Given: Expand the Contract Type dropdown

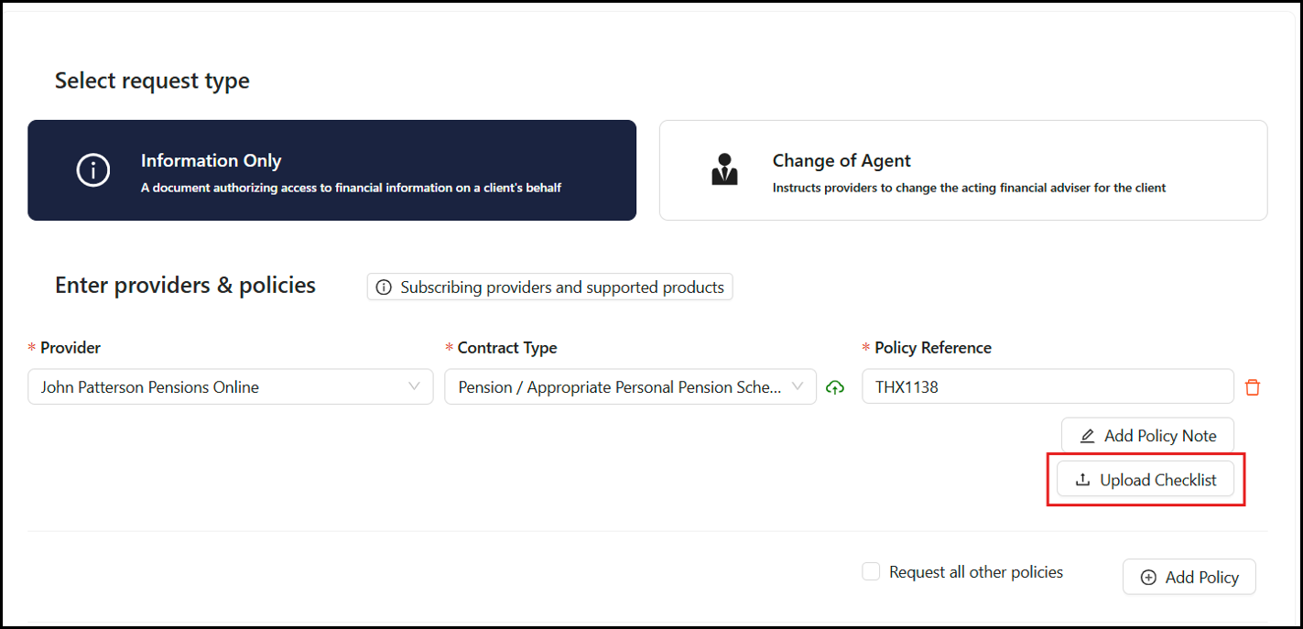Looking at the screenshot, I should click(x=631, y=386).
